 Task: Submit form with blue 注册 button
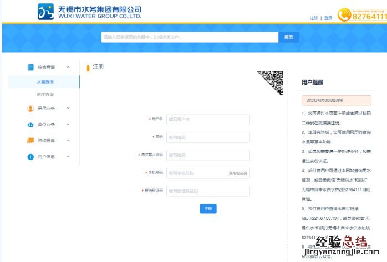point(208,209)
